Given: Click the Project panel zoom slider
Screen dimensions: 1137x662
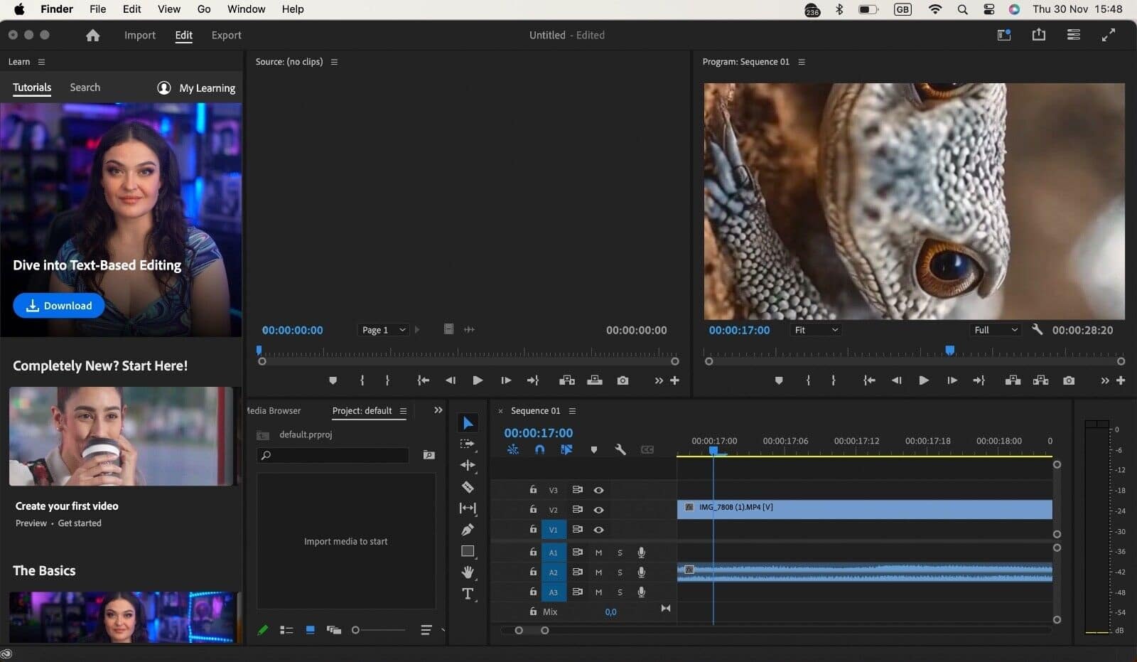Looking at the screenshot, I should tap(379, 630).
